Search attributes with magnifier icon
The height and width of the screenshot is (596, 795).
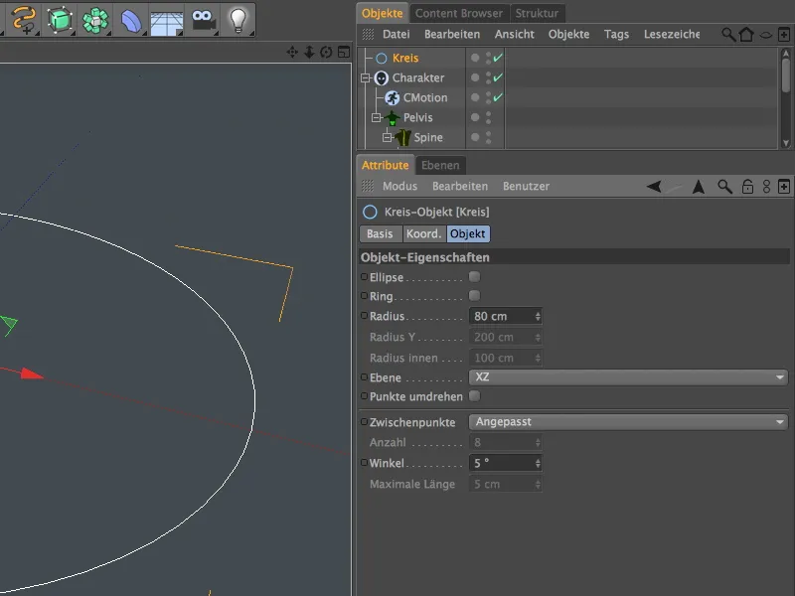(x=725, y=187)
